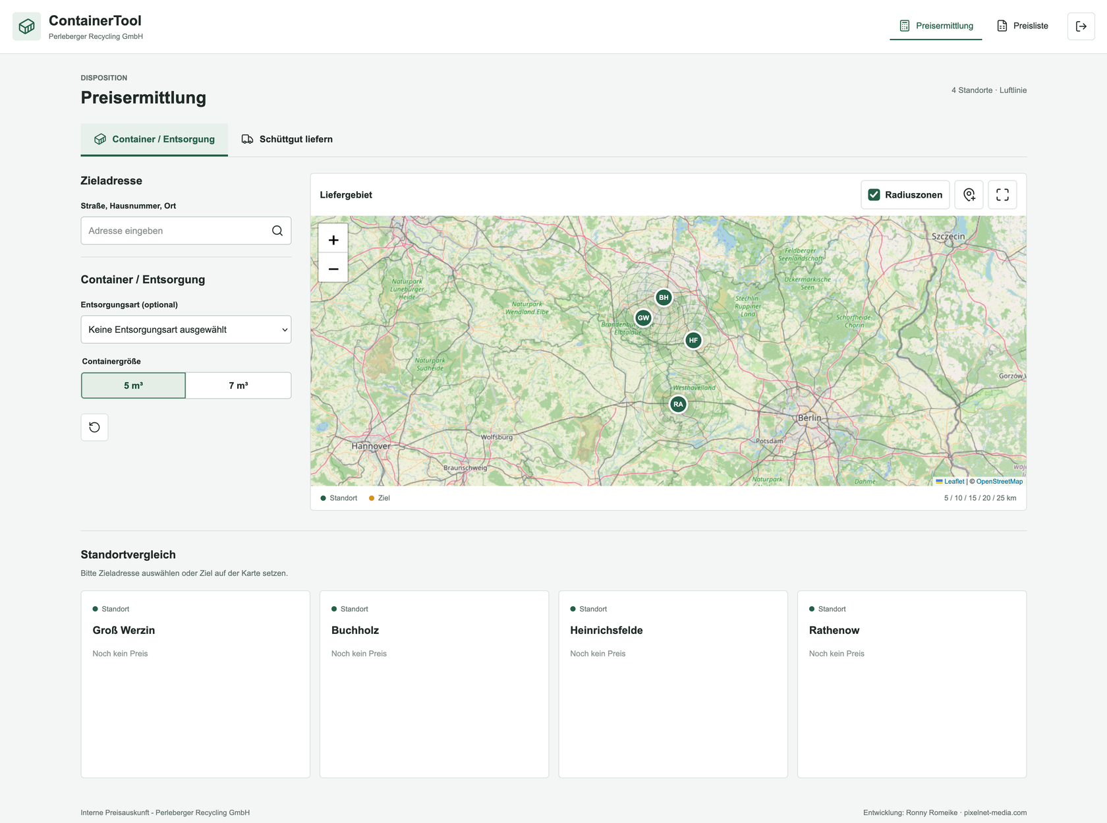Open the Preisliste navigation item
Viewport: 1107px width, 823px height.
[x=1023, y=26]
